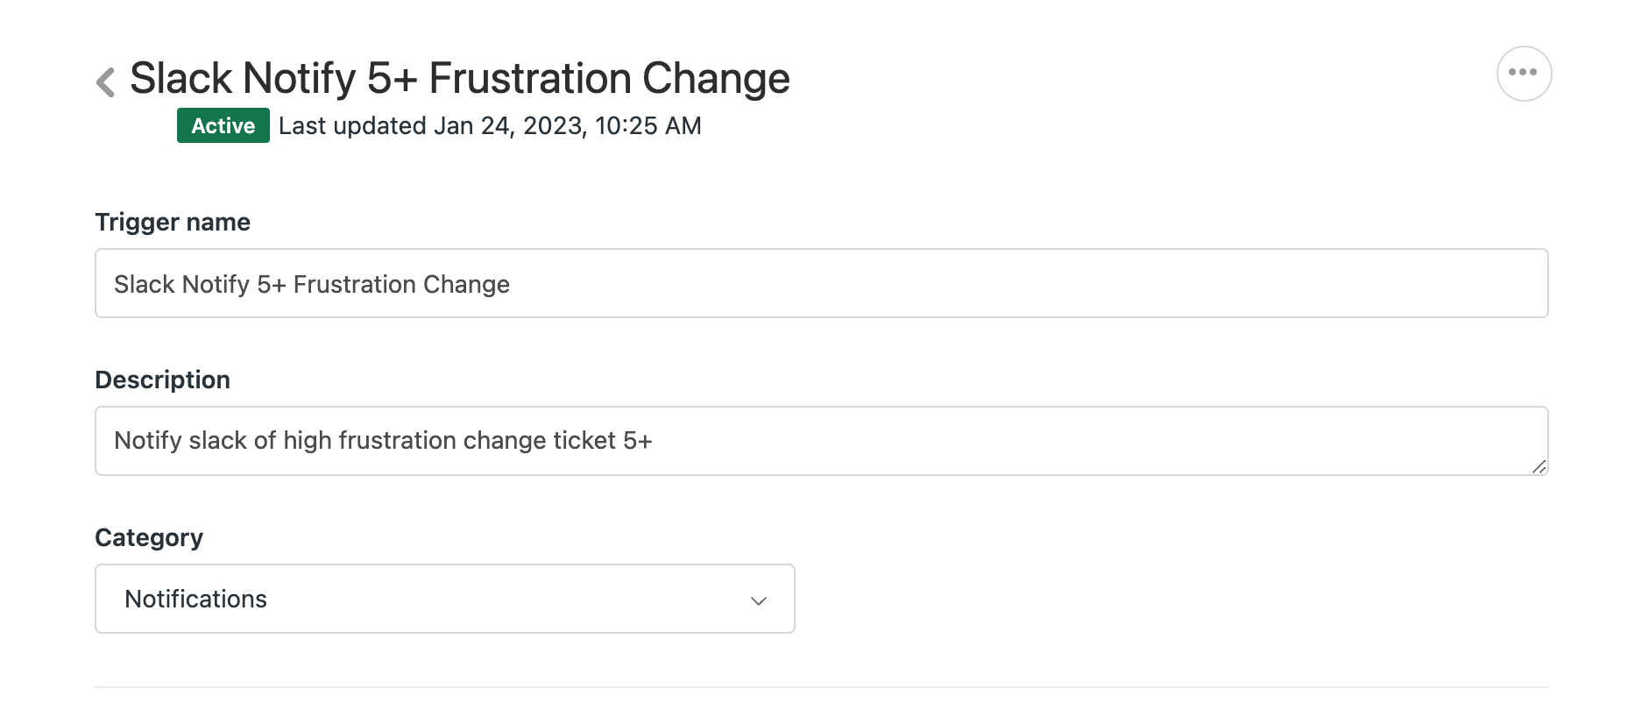Click the page title heading
This screenshot has height=724, width=1649.
[459, 78]
